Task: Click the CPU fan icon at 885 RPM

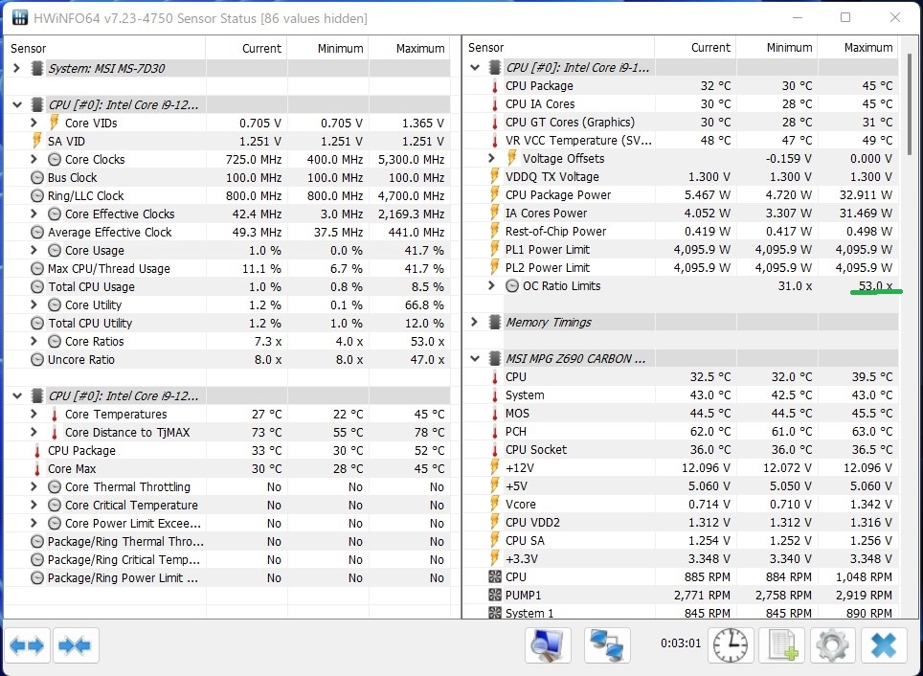Action: click(x=495, y=577)
